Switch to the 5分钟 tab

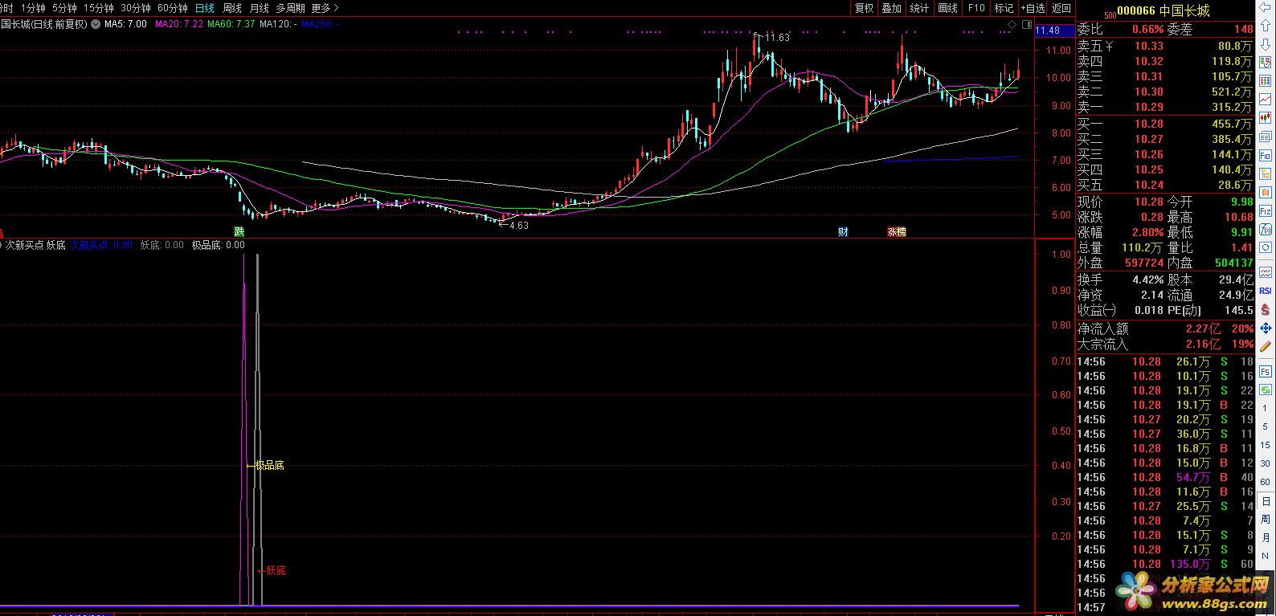64,8
